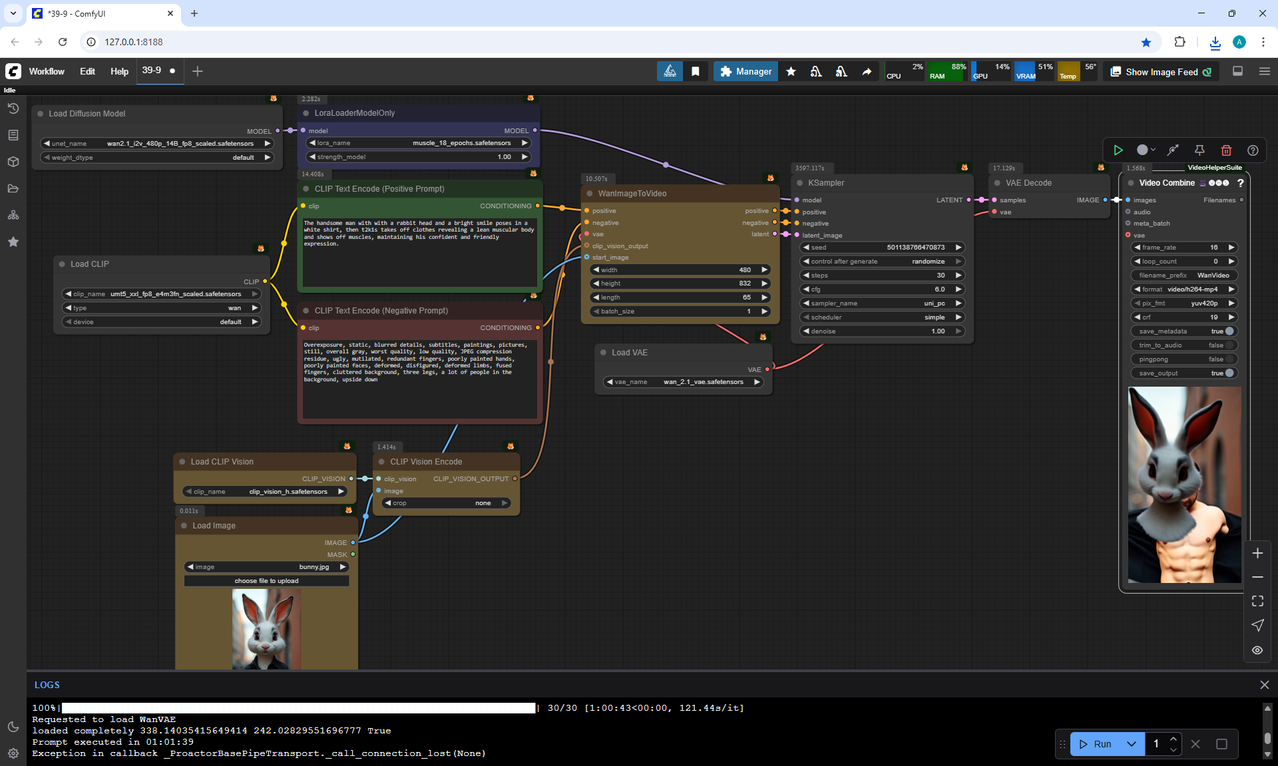Toggle the save_metadata switch
This screenshot has height=766, width=1278.
(x=1229, y=331)
